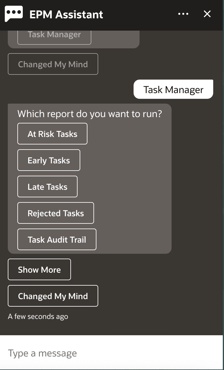Select Changed My Mind below Show More
Viewport: 224px width, 370px height.
coord(53,296)
